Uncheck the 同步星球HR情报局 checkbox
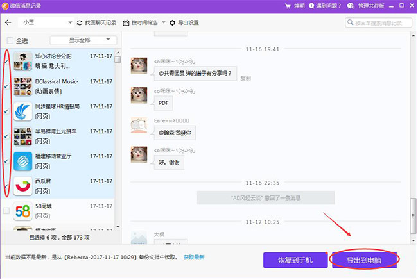 click(x=6, y=111)
